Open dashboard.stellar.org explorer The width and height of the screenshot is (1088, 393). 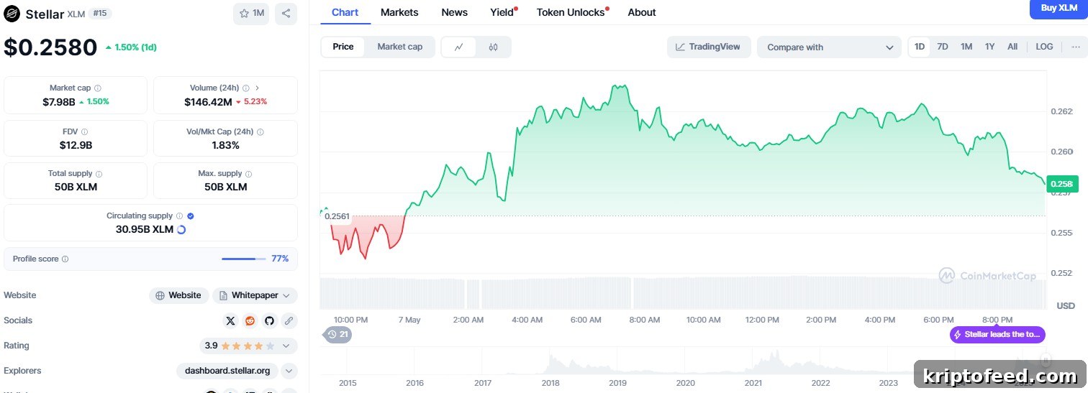pos(227,371)
